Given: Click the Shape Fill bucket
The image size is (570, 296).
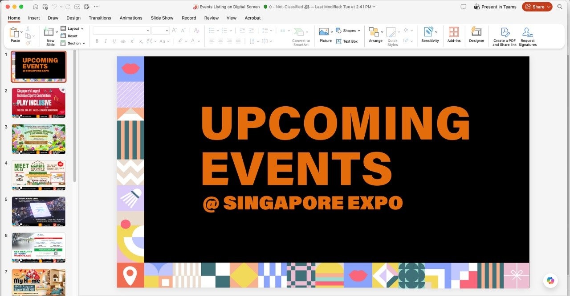Looking at the screenshot, I should point(406,30).
